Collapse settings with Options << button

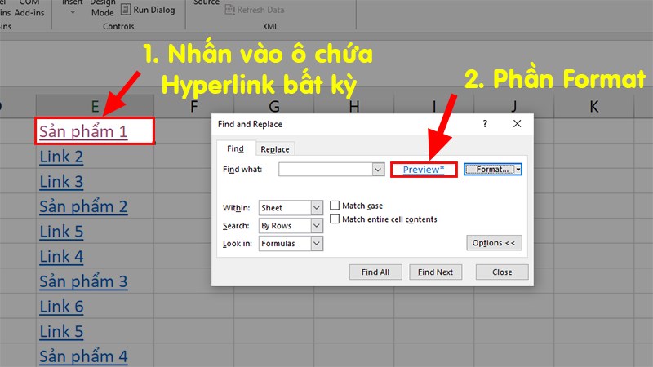pyautogui.click(x=495, y=243)
